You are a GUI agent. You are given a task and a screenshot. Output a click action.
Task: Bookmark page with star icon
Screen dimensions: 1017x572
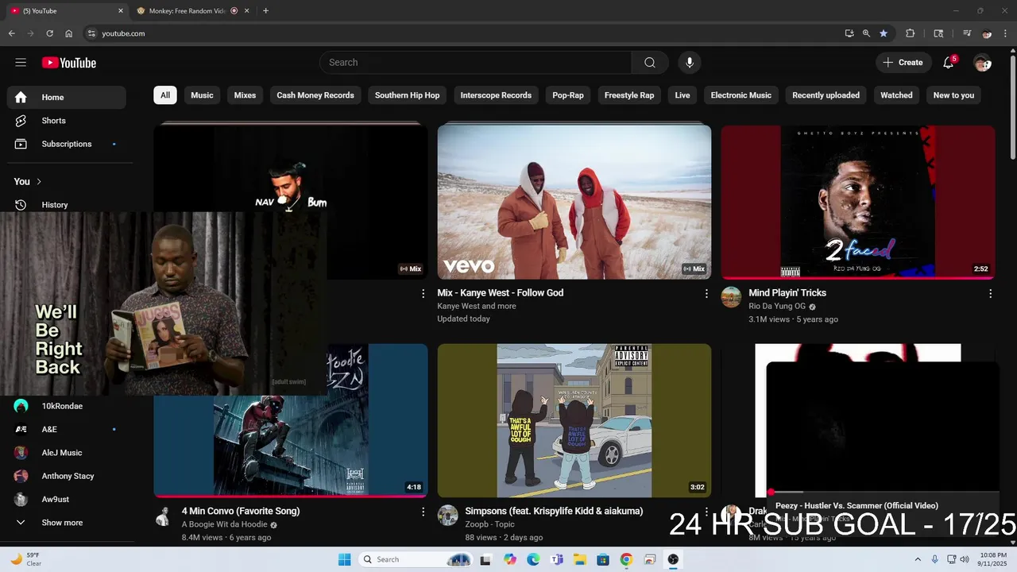click(x=884, y=33)
